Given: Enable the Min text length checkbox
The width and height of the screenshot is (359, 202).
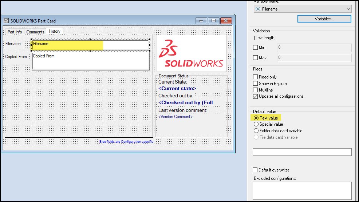Looking at the screenshot, I should (255, 48).
